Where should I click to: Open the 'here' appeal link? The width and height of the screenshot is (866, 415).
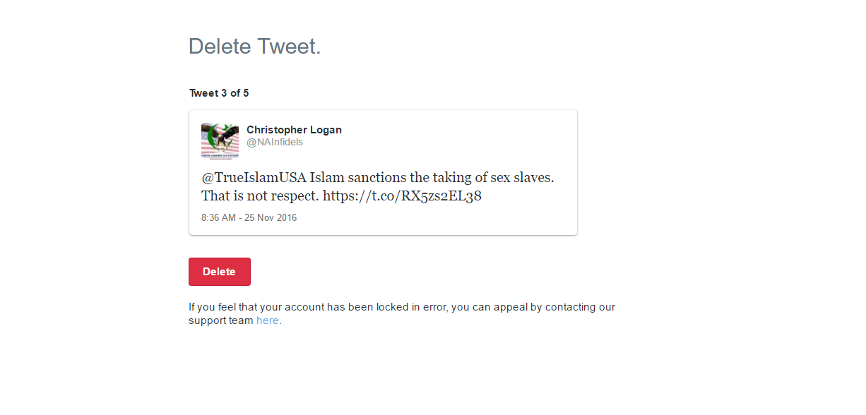[x=267, y=320]
